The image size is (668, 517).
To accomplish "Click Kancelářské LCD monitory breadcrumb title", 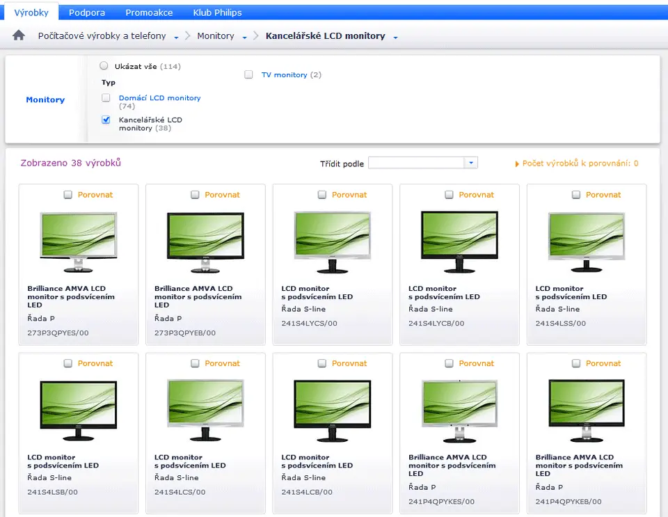I will (326, 35).
